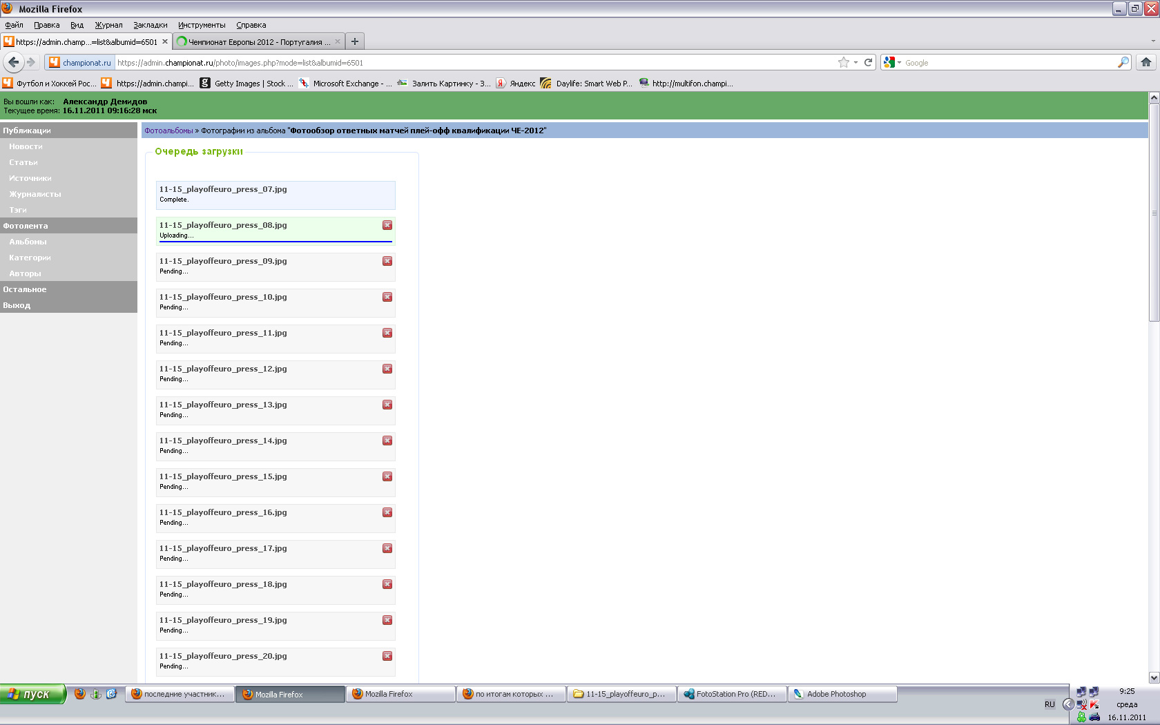Click the address bar URL field
This screenshot has width=1160, height=725.
pyautogui.click(x=475, y=62)
